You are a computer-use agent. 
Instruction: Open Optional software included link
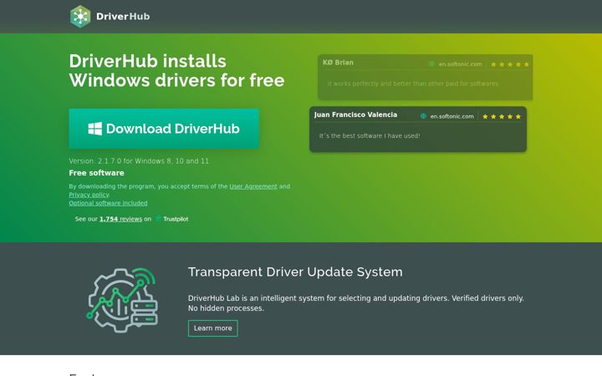tap(108, 203)
